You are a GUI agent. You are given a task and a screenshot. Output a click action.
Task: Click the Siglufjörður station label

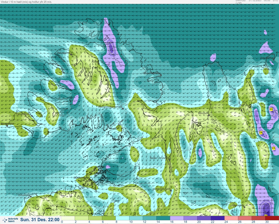[266, 58]
